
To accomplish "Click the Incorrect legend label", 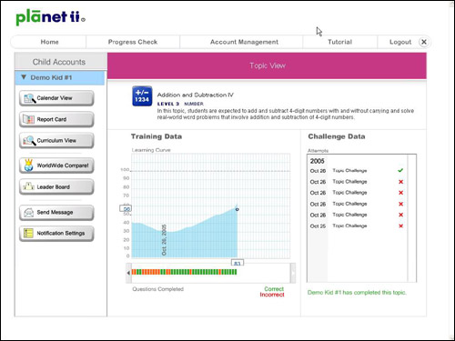I will click(272, 295).
